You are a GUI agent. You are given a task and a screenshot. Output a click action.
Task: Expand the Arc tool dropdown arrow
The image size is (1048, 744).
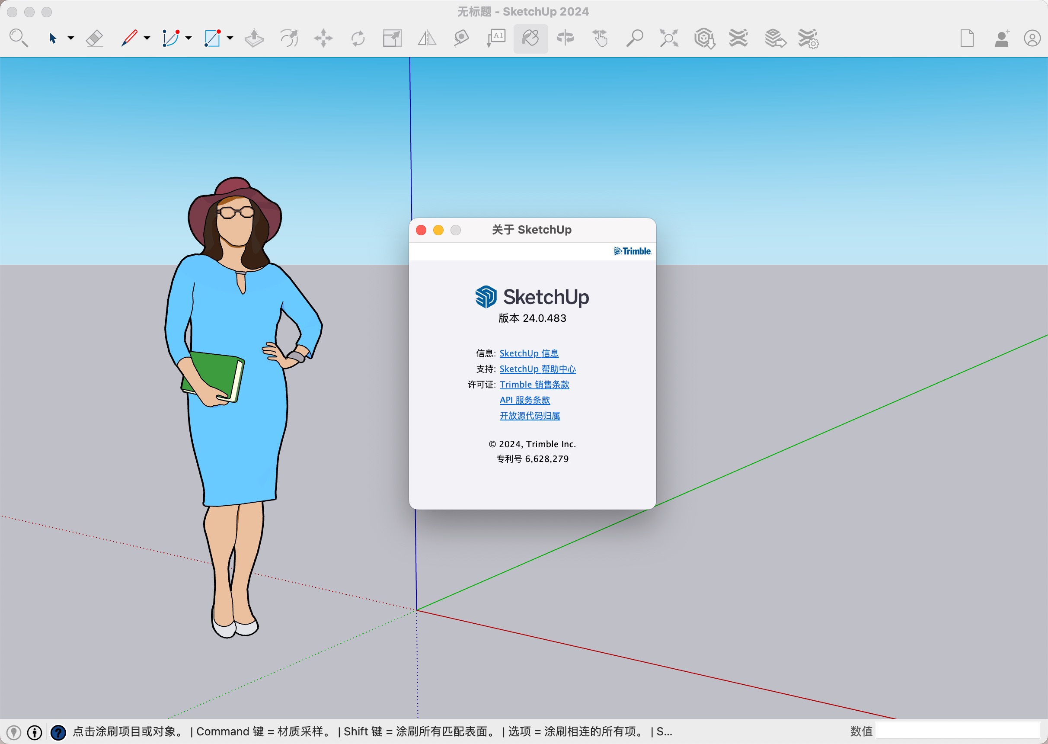click(189, 38)
